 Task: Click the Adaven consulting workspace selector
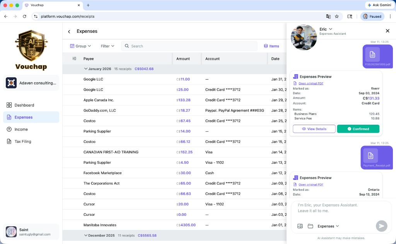point(31,83)
